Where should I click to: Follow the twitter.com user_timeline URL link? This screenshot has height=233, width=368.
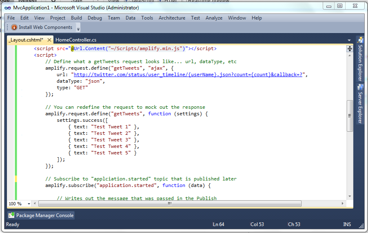tap(188, 75)
